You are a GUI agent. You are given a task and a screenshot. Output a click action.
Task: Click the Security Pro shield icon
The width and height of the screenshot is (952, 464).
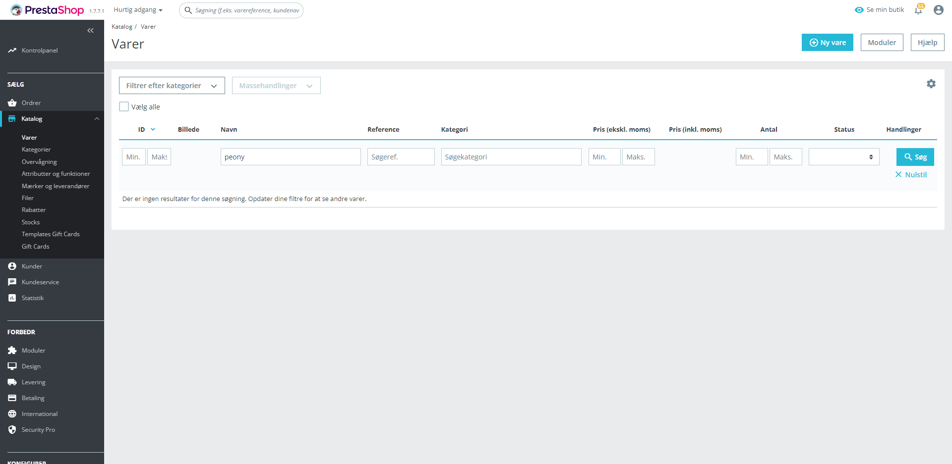[x=12, y=430]
